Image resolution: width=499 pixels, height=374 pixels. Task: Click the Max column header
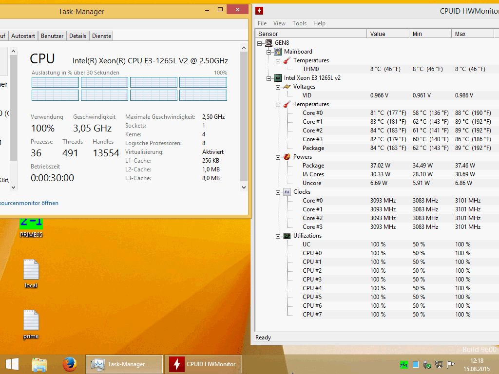tap(473, 34)
